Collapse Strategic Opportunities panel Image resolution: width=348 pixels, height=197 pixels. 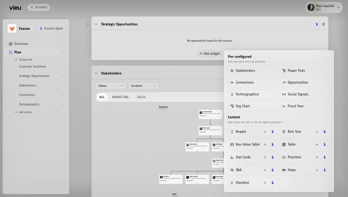[96, 24]
